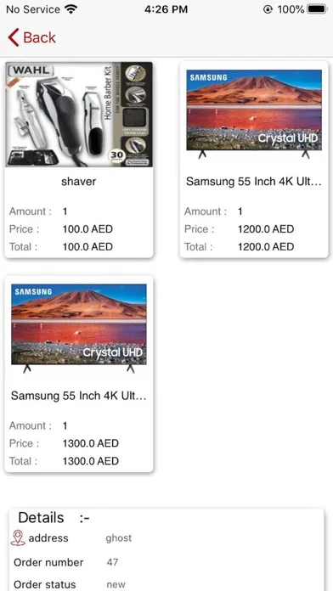Tap the address location pin icon
This screenshot has width=333, height=591.
pos(18,538)
